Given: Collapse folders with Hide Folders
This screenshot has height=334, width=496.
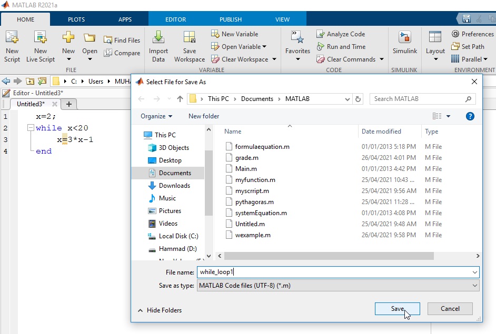Looking at the screenshot, I should [x=160, y=310].
